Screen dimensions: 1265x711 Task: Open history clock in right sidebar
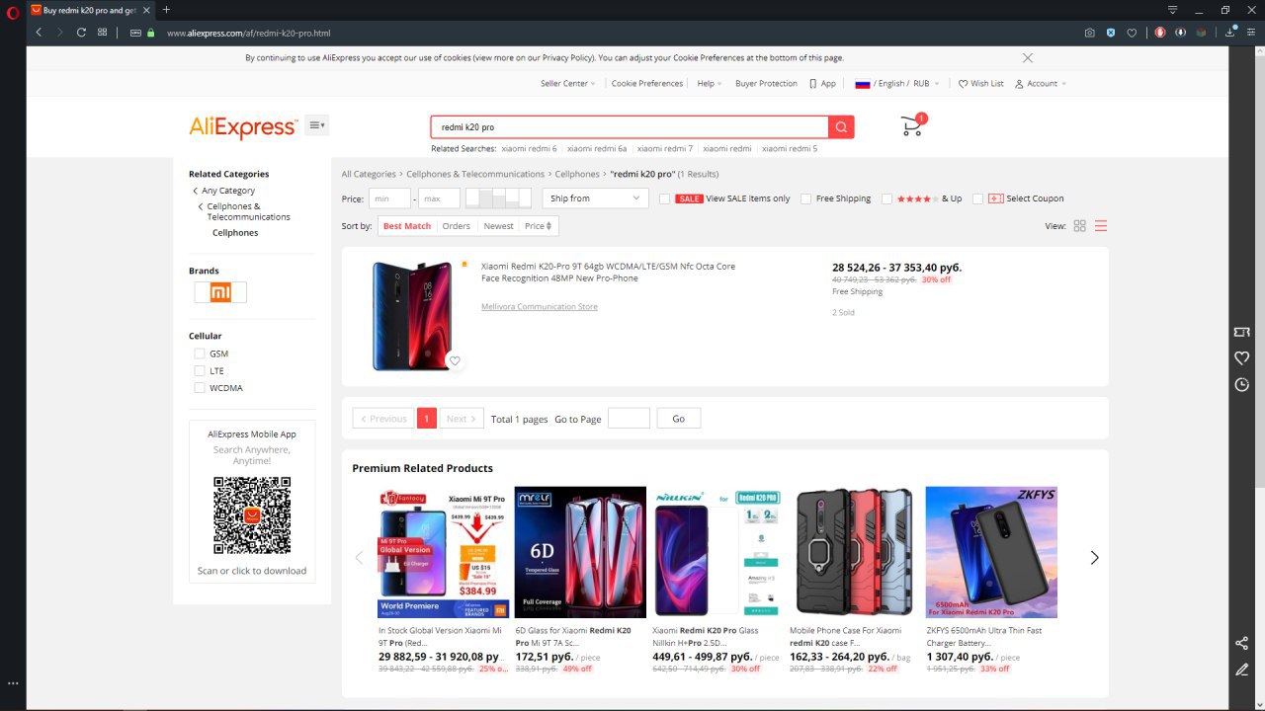tap(1242, 384)
